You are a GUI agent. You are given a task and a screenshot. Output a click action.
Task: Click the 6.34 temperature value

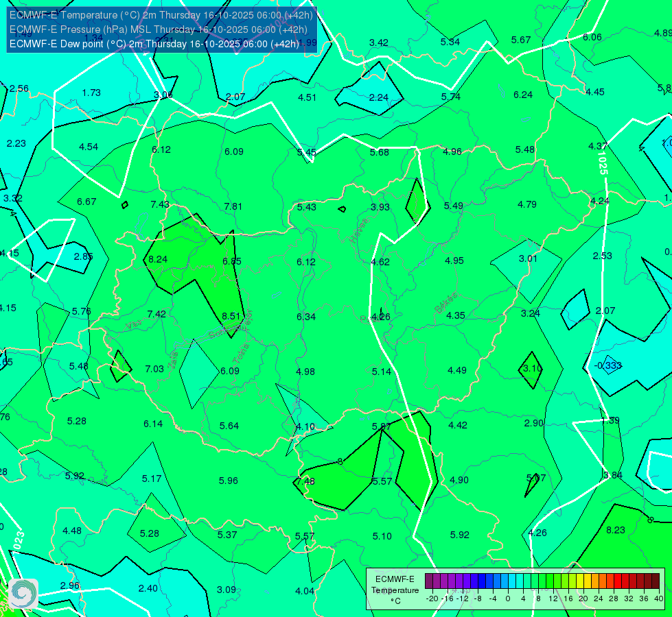click(x=306, y=317)
